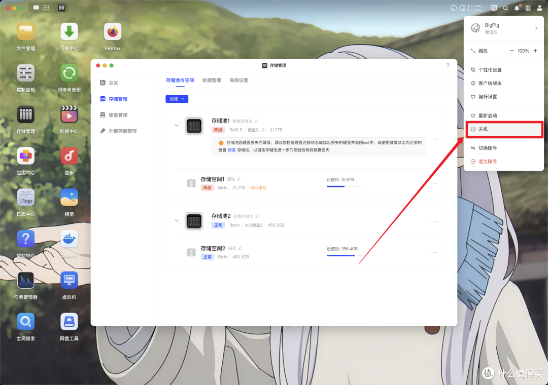The height and width of the screenshot is (385, 548).
Task: Choose 个性化设置 in the user menu
Action: 504,70
